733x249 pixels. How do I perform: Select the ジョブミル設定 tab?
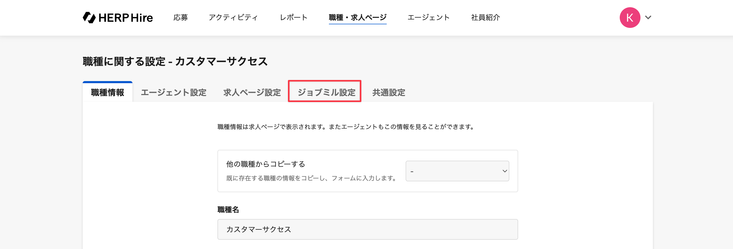coord(326,92)
